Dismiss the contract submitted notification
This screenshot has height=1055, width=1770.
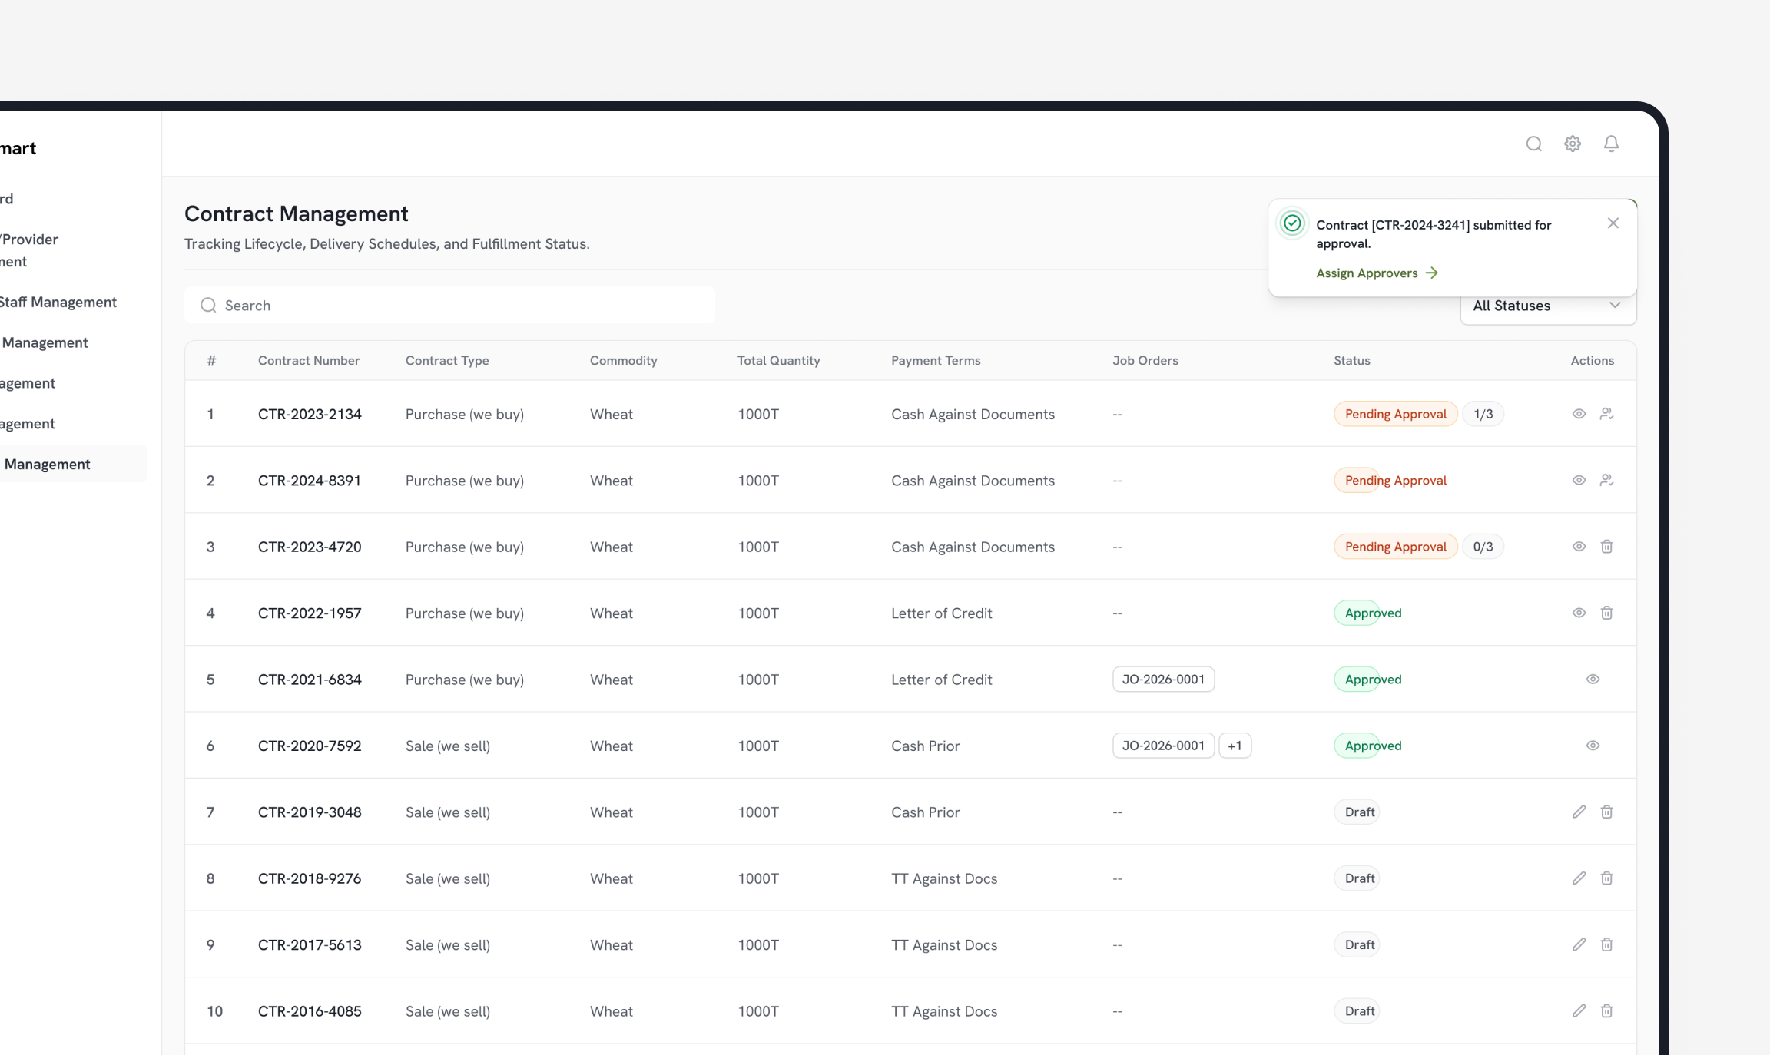coord(1613,223)
